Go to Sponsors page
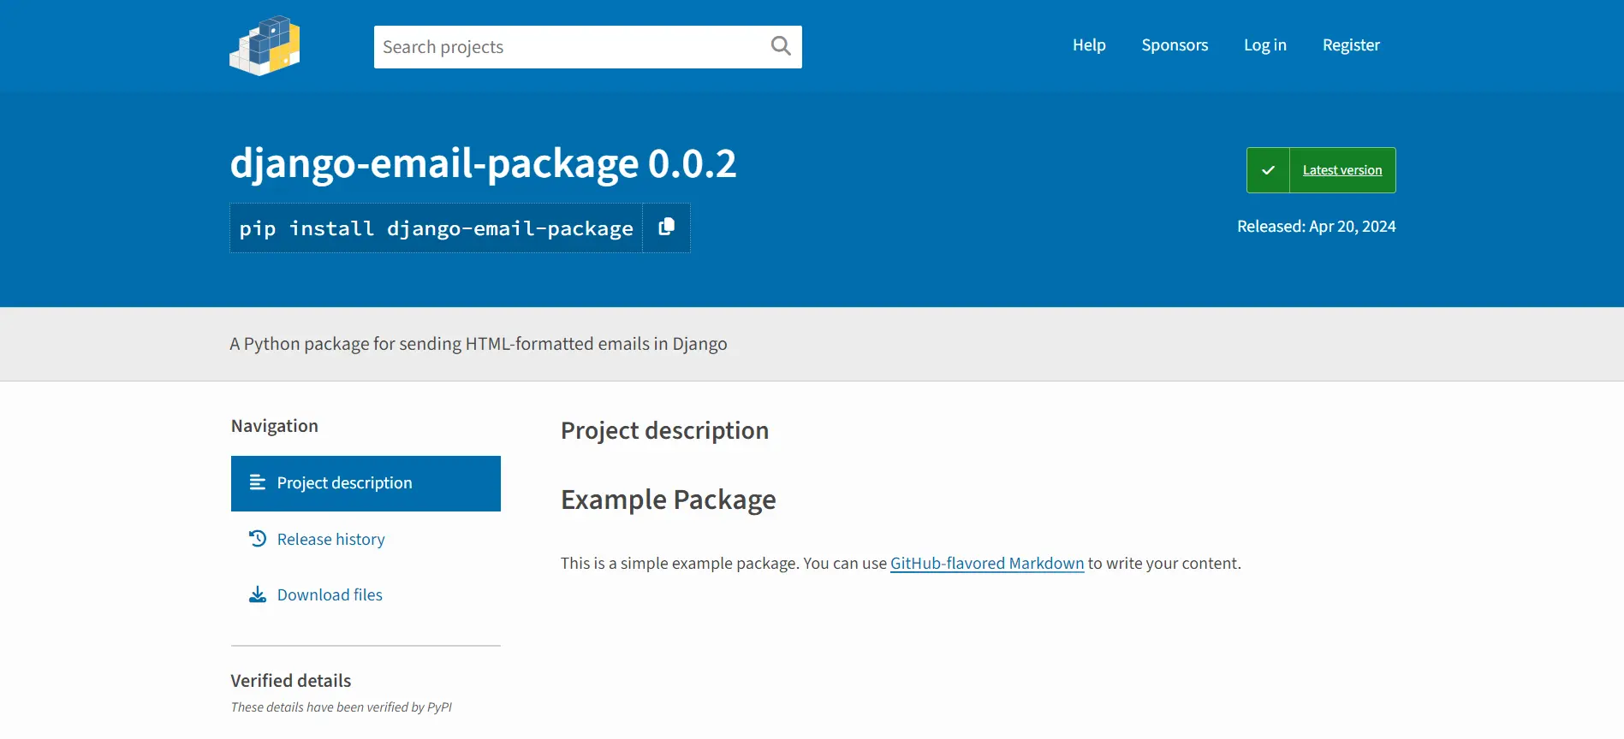This screenshot has width=1624, height=739. click(x=1175, y=45)
